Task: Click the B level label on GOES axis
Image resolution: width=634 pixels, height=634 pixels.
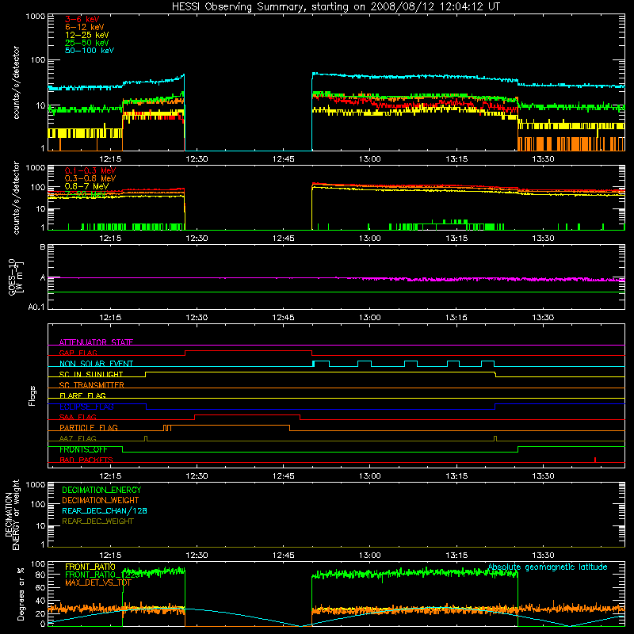Action: tap(43, 246)
